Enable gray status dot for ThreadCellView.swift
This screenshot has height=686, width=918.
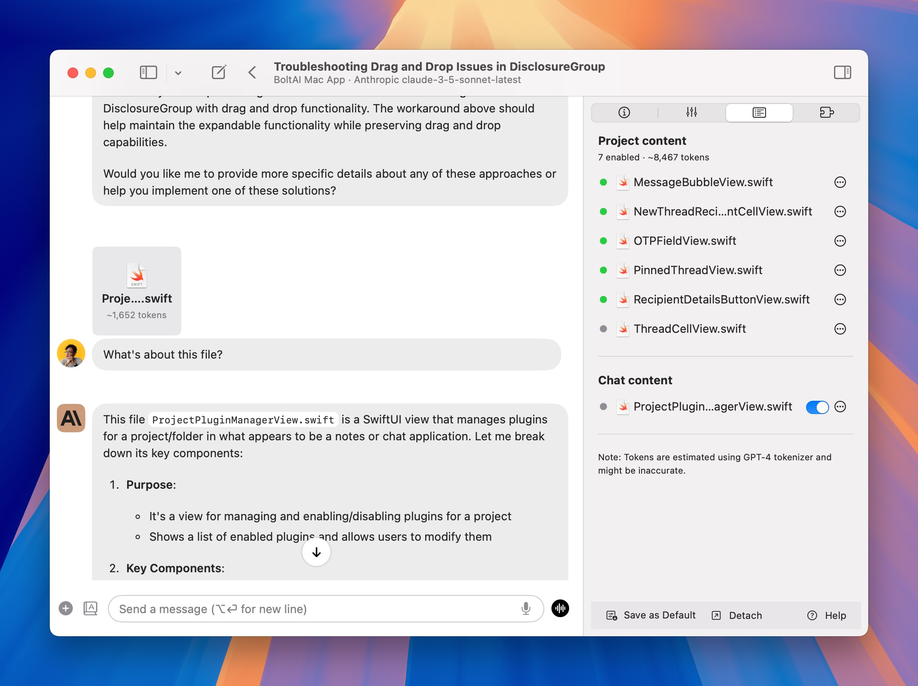click(603, 329)
